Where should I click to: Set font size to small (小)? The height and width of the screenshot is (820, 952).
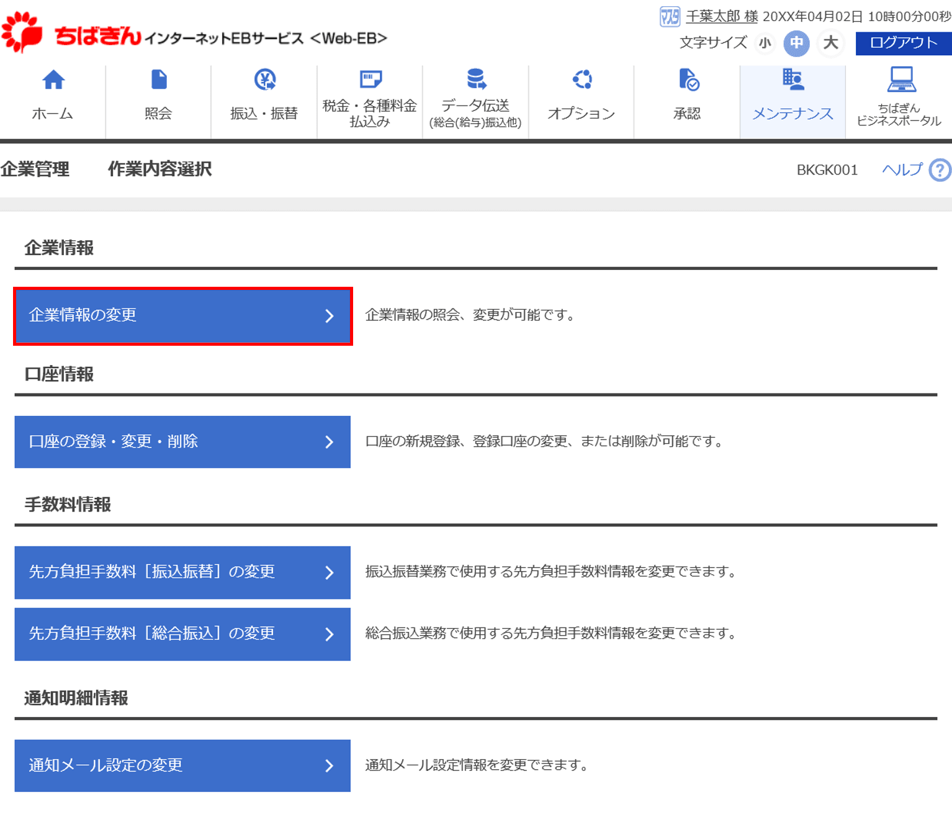point(765,43)
